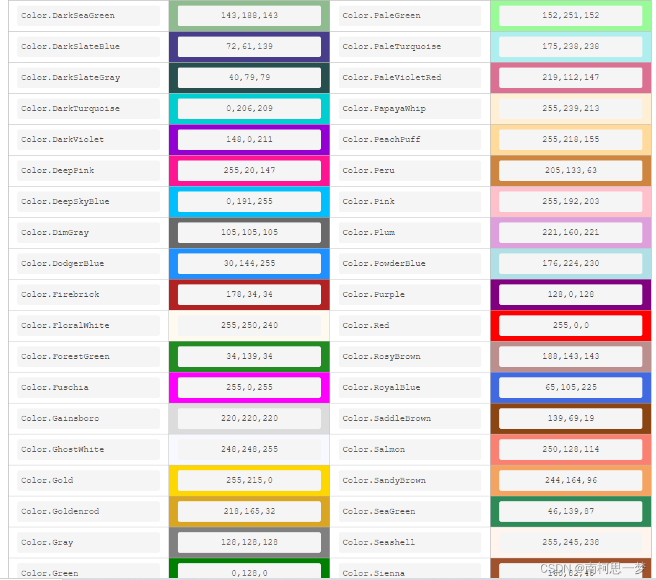This screenshot has height=580, width=656.
Task: Click the 219,112,147 swatch
Action: pos(571,77)
